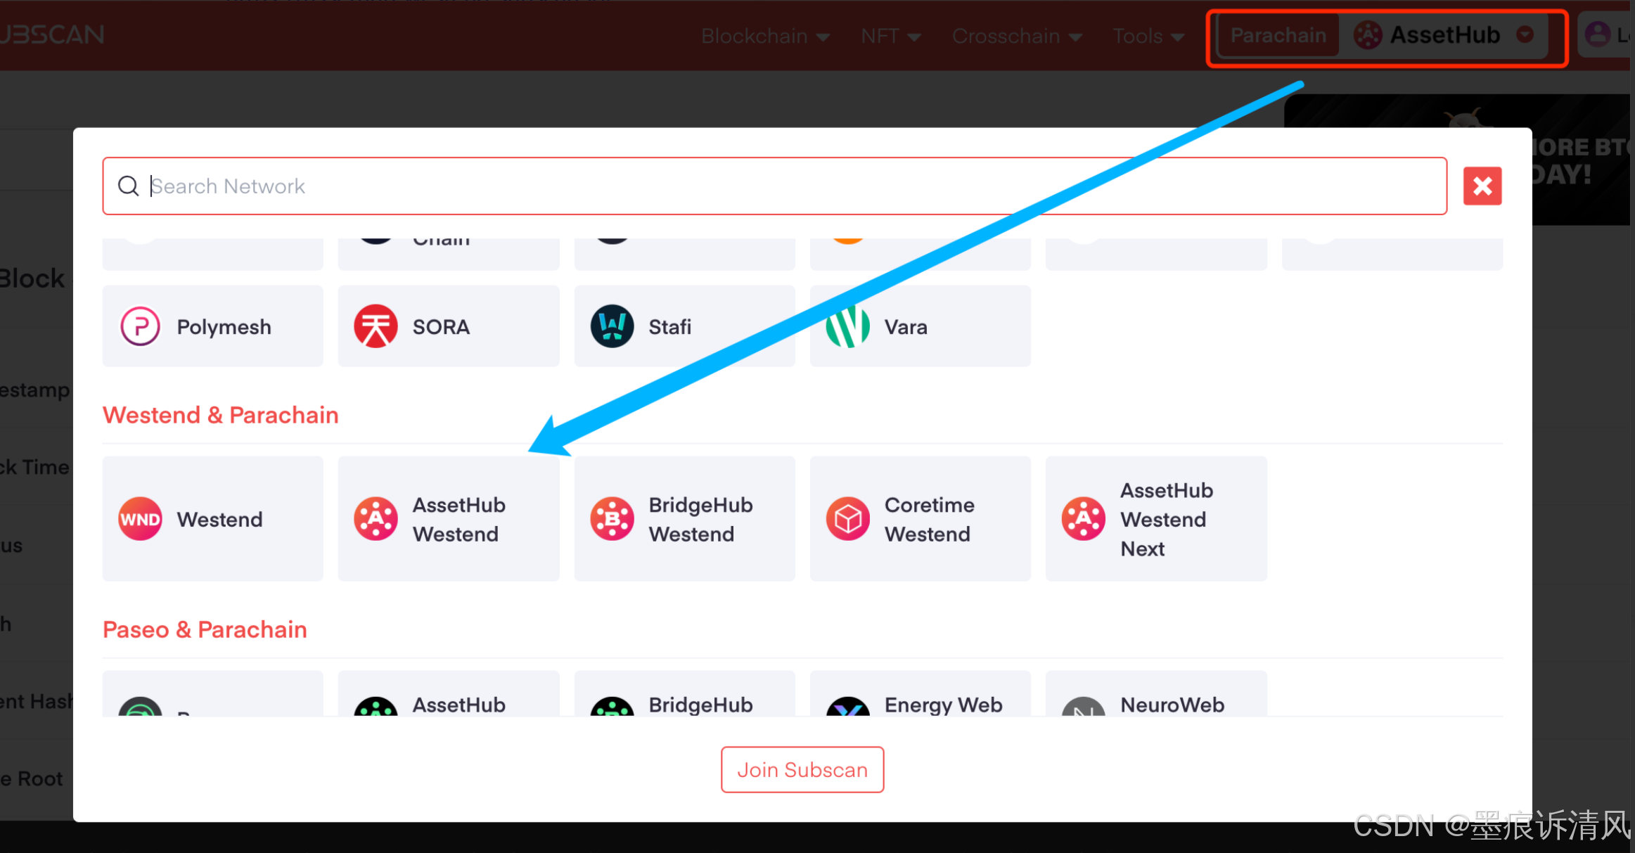Select the Parachain tab in header
Image resolution: width=1635 pixels, height=853 pixels.
(x=1278, y=35)
